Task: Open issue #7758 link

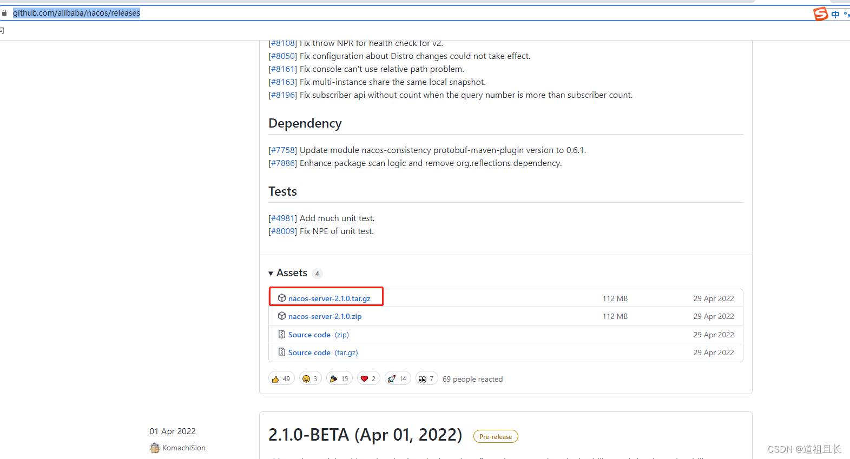Action: click(282, 150)
